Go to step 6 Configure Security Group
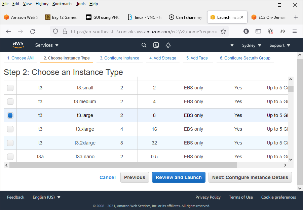Image resolution: width=303 pixels, height=210 pixels. pyautogui.click(x=245, y=58)
